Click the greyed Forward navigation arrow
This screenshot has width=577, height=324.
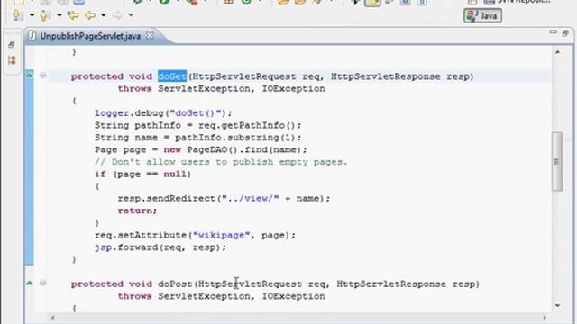(x=117, y=15)
